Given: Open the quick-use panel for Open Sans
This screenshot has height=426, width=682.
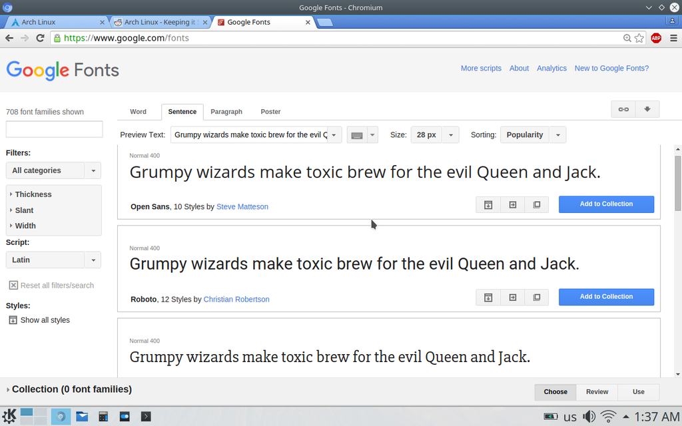Looking at the screenshot, I should coord(488,204).
